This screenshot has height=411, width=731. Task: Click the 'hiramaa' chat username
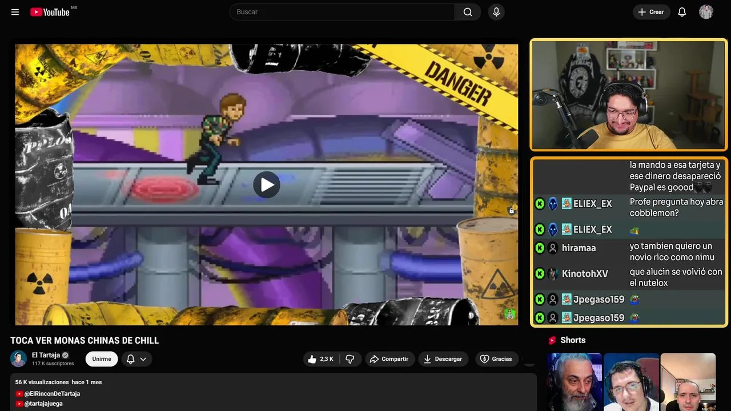579,248
